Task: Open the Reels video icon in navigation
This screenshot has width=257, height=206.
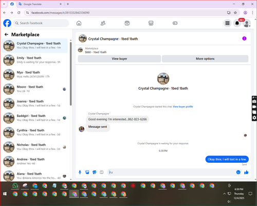Action: pyautogui.click(x=127, y=23)
